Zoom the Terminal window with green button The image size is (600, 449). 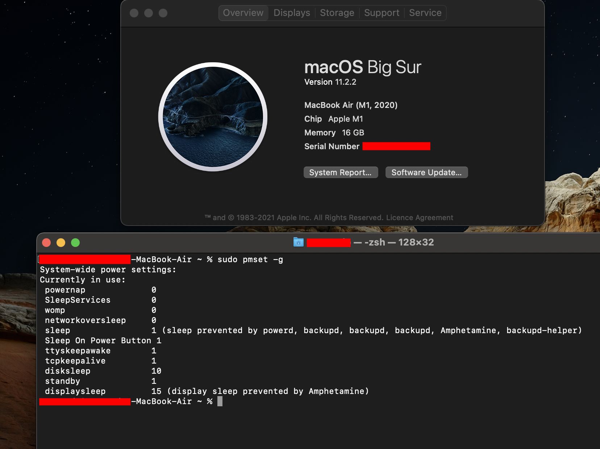[75, 243]
